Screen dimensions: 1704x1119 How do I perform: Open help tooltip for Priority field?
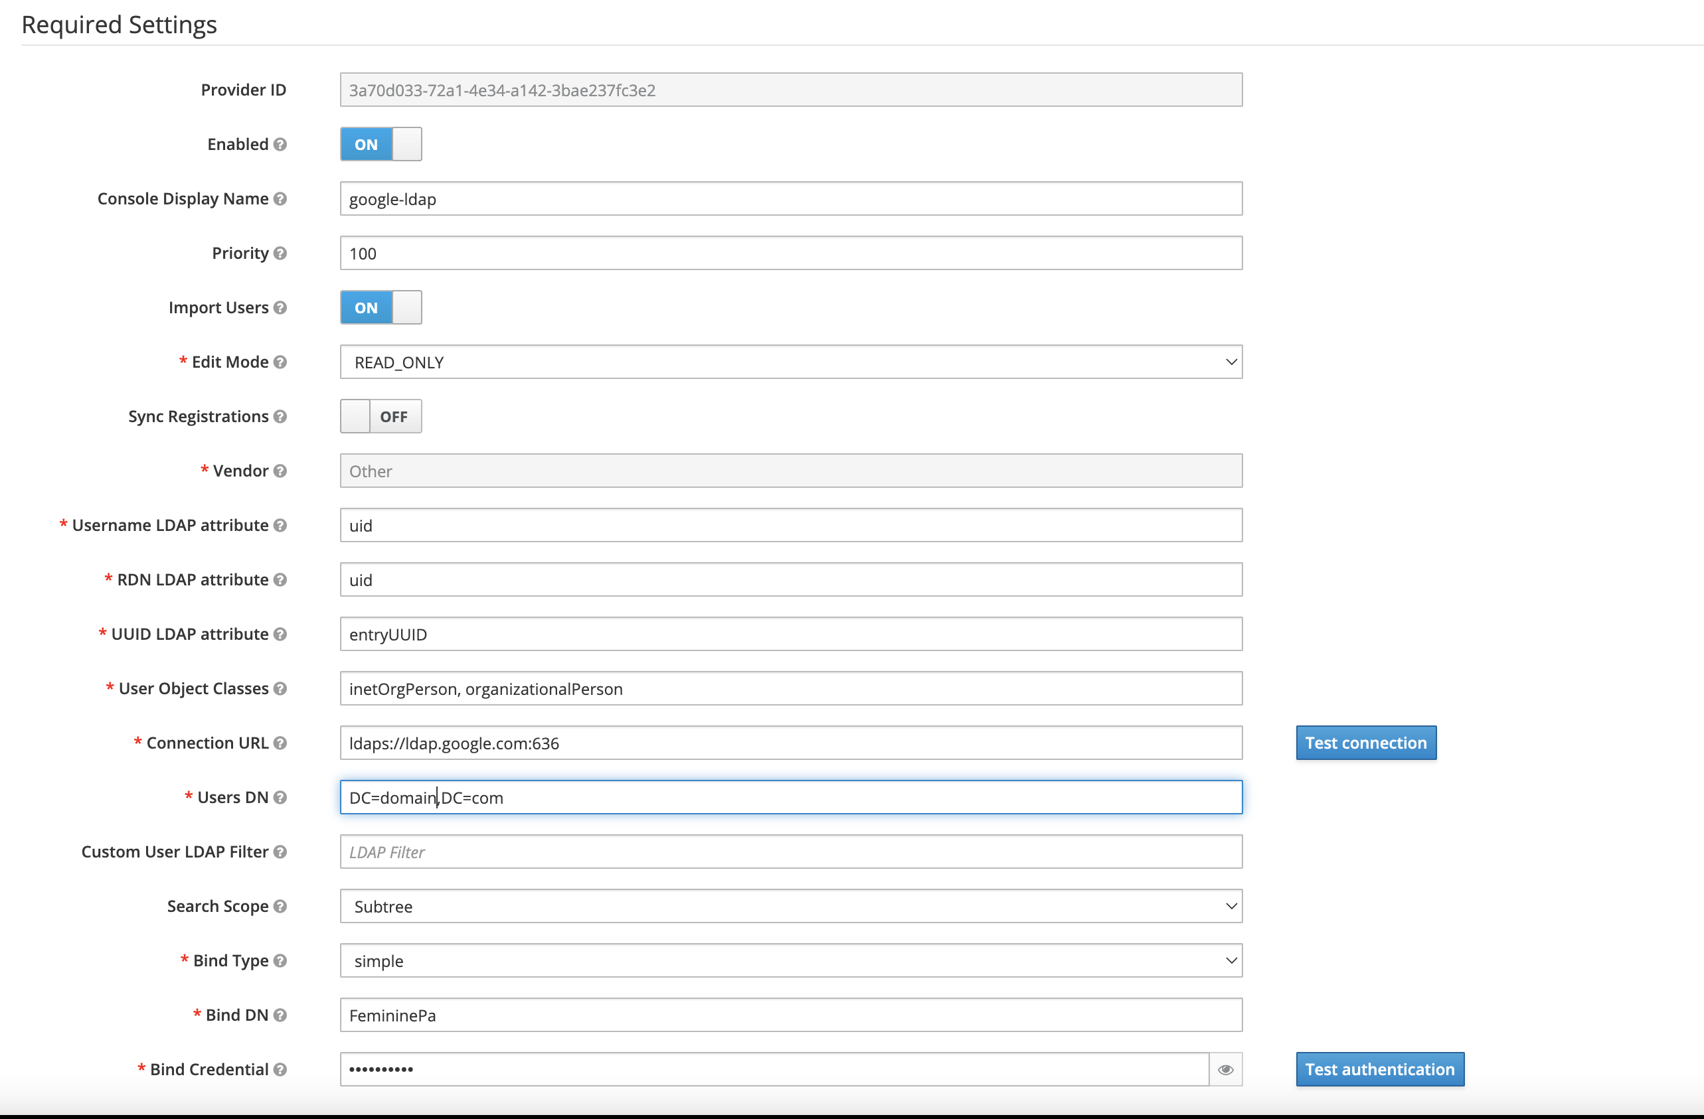[280, 253]
